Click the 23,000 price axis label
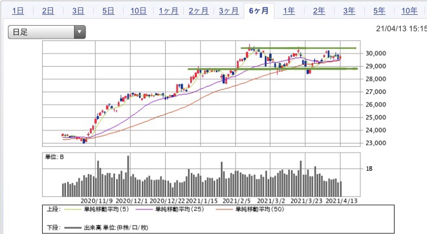The height and width of the screenshot is (234, 427). pos(376,143)
